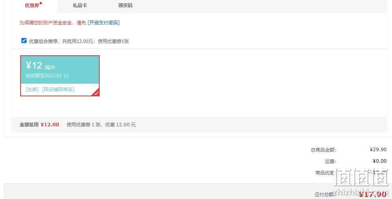The width and height of the screenshot is (392, 199).
Task: Click the account security warning text
Action: coord(53,23)
